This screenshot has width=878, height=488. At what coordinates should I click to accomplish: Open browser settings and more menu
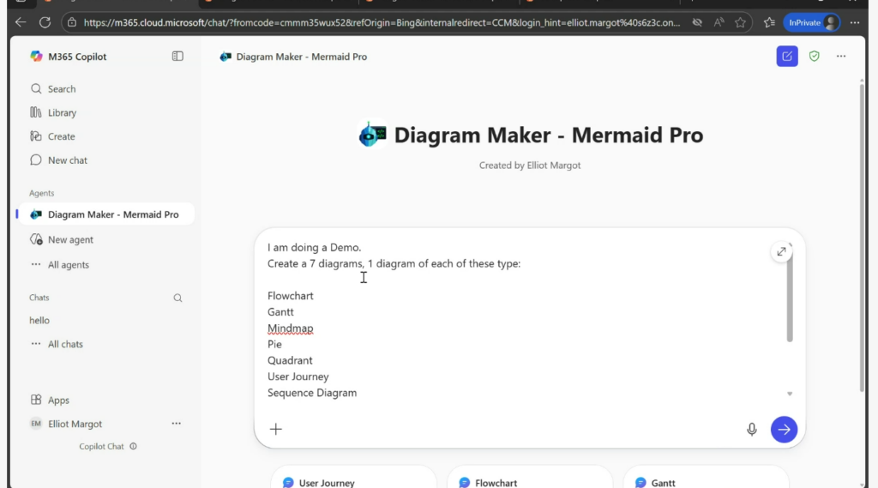coord(855,23)
